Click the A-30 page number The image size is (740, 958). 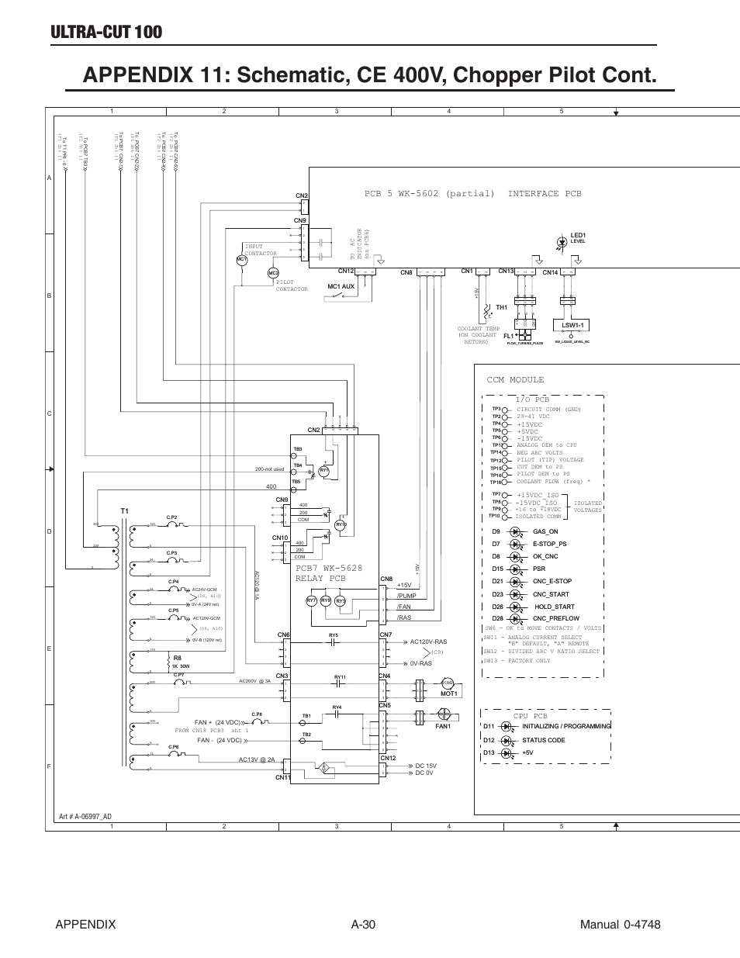(x=363, y=924)
